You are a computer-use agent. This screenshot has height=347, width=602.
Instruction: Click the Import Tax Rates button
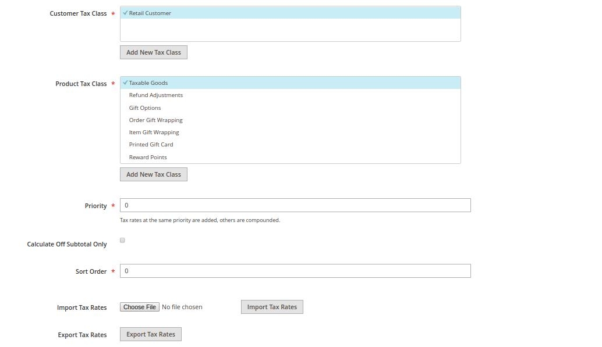(272, 307)
